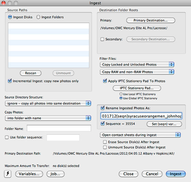
Task: Click the lightning bolt snapshot icon
Action: (x=8, y=174)
